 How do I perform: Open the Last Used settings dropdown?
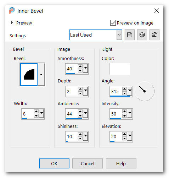(x=119, y=35)
